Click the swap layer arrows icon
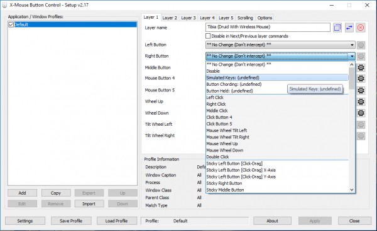The image size is (377, 231). click(349, 28)
